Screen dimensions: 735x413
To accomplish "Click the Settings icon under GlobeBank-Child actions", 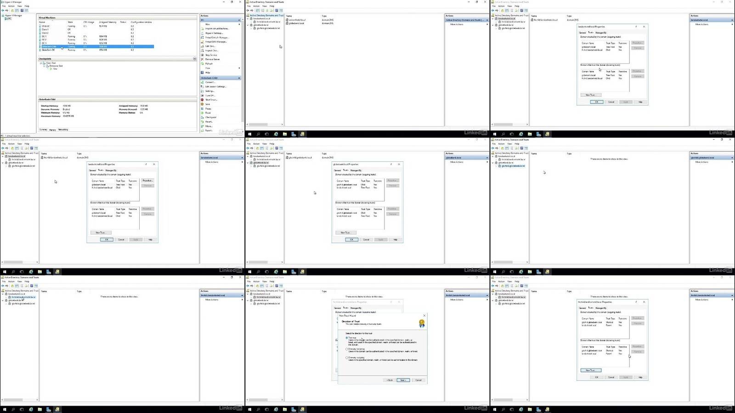I will 202,91.
